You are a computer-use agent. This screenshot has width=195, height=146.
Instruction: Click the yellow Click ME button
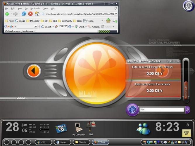point(186,133)
